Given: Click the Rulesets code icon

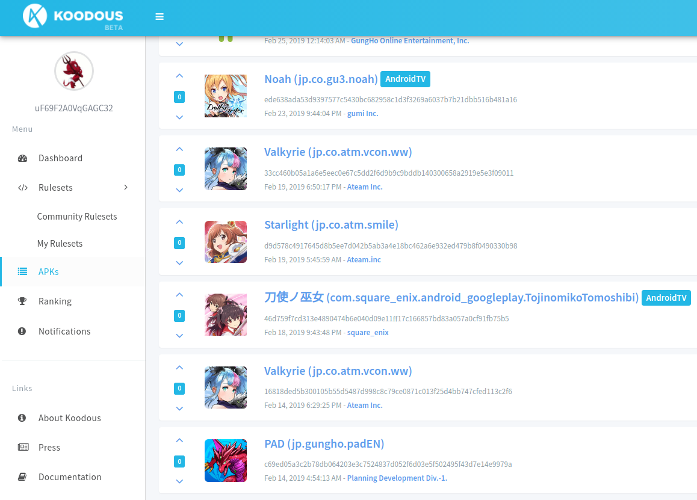Looking at the screenshot, I should pyautogui.click(x=23, y=188).
